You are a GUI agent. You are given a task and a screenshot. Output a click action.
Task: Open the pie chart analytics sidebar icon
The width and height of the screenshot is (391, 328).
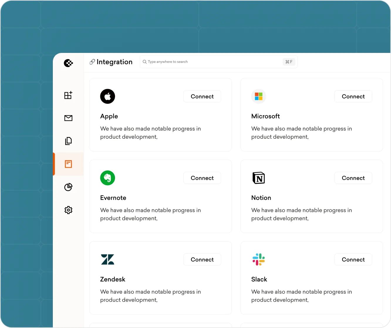click(68, 187)
